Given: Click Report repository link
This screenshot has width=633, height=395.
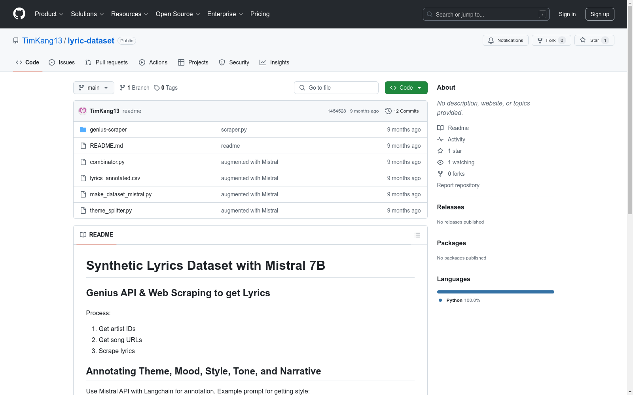Looking at the screenshot, I should tap(458, 185).
